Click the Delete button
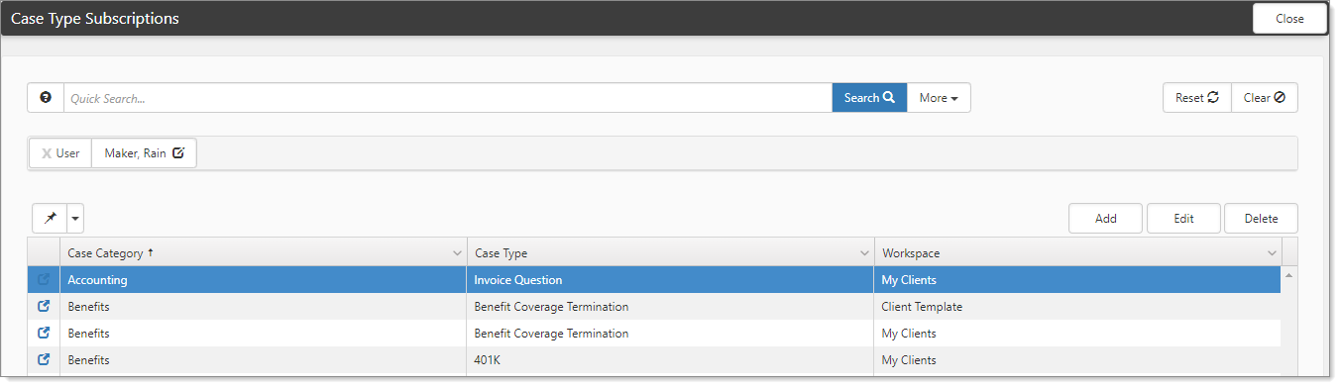This screenshot has width=1340, height=387. tap(1261, 219)
